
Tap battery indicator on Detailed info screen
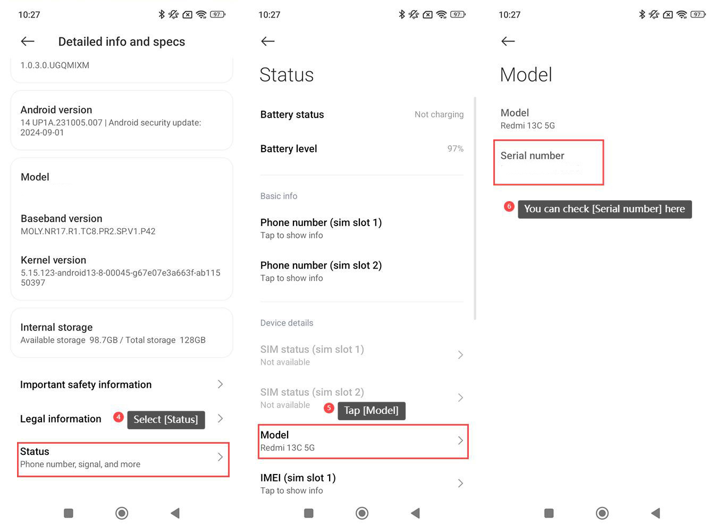click(217, 14)
